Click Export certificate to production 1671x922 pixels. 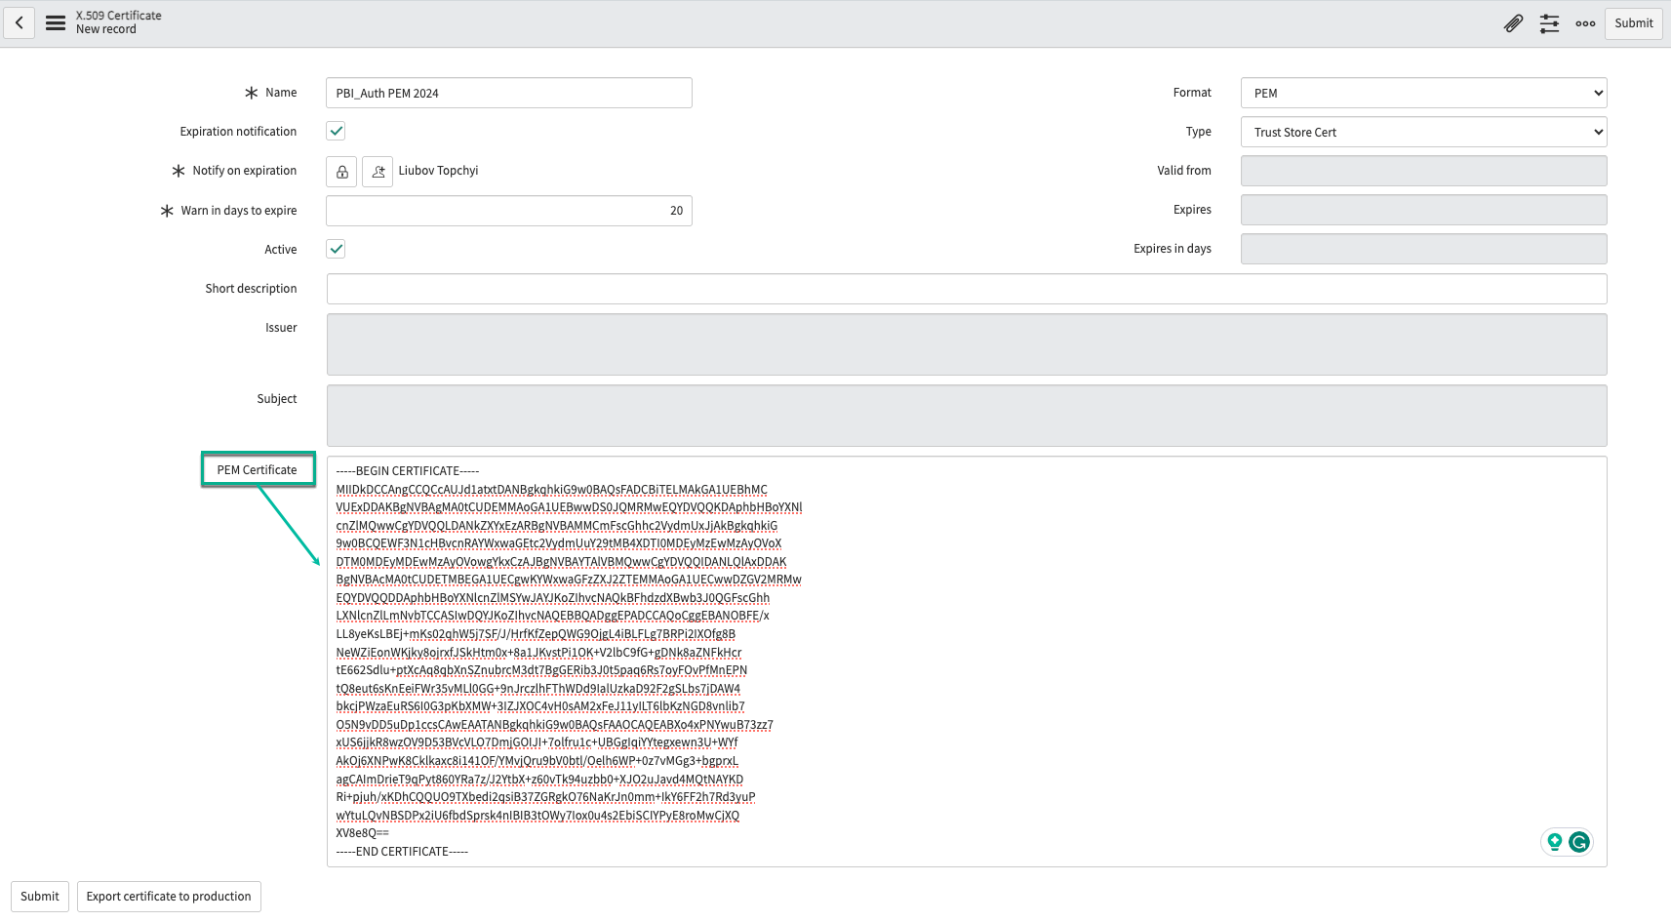click(x=168, y=896)
